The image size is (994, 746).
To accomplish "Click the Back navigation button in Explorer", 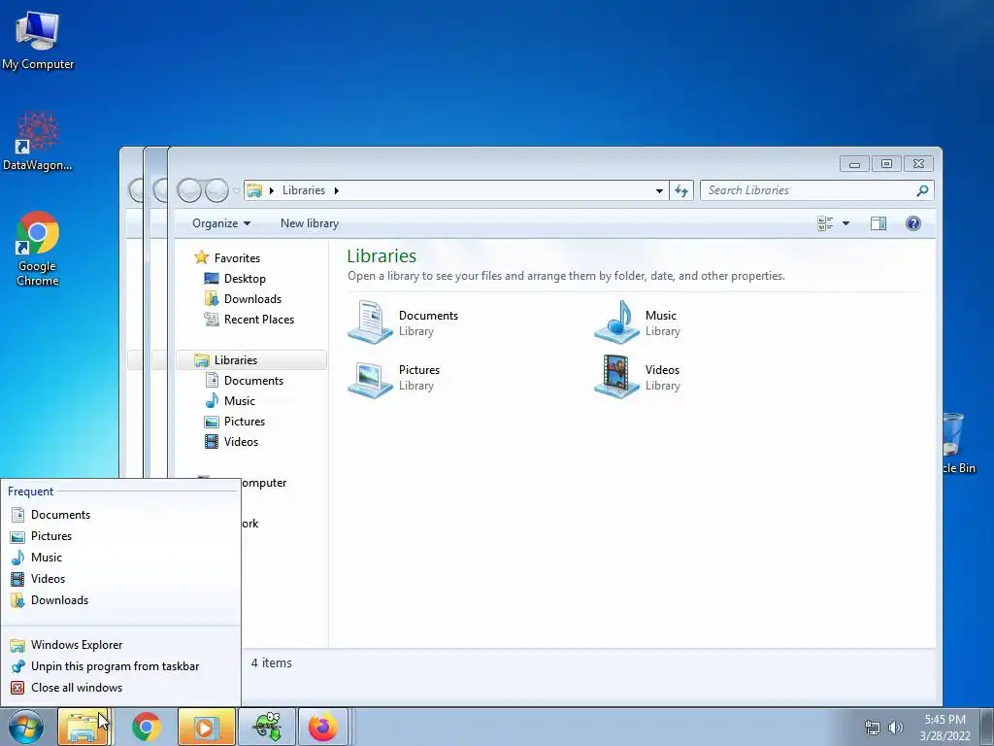I will point(189,190).
